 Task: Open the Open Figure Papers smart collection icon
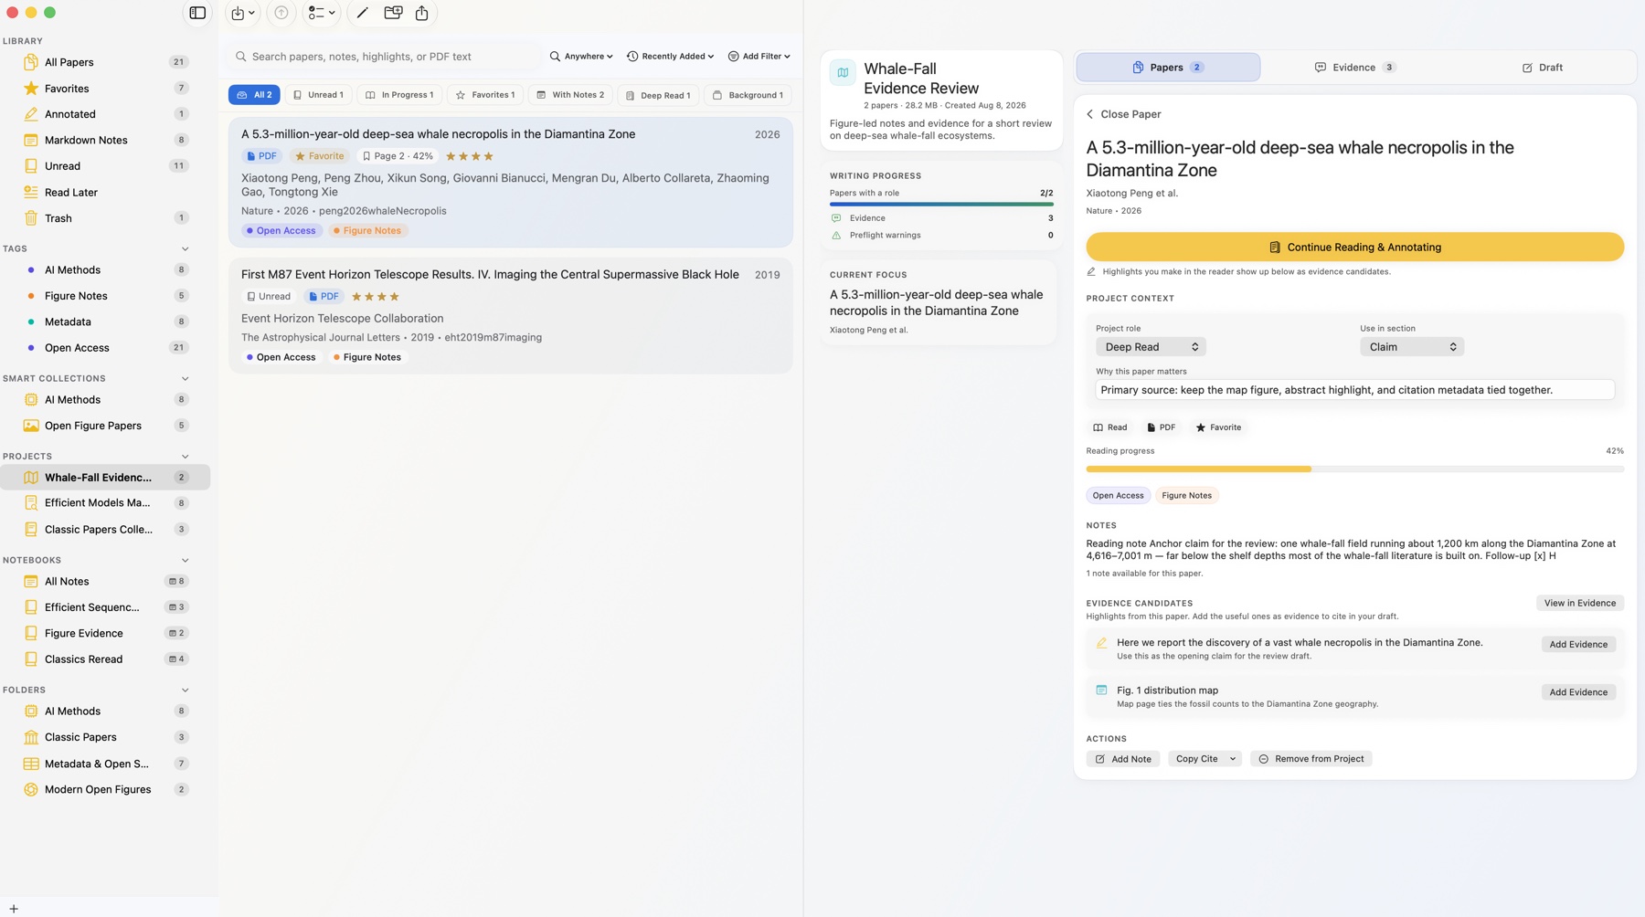pyautogui.click(x=31, y=426)
